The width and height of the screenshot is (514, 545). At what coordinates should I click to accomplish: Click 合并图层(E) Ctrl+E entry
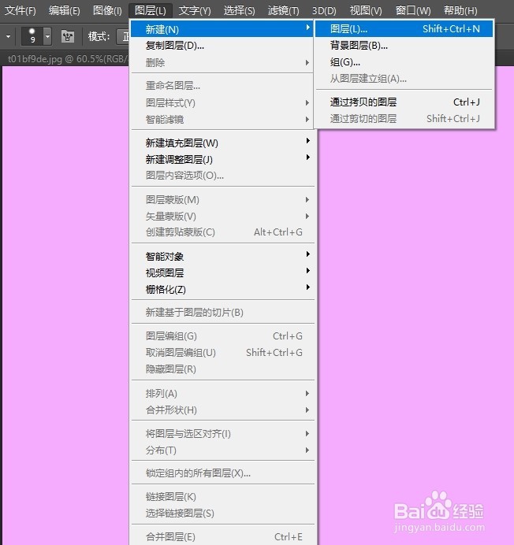tap(223, 537)
